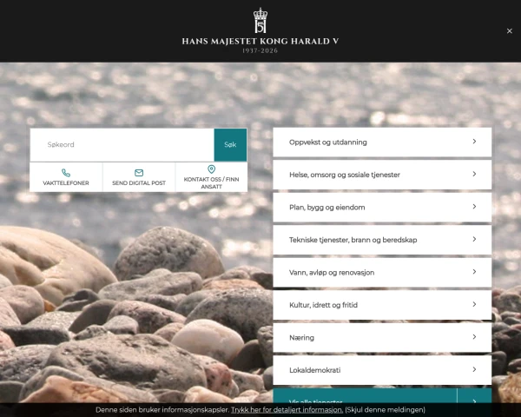The width and height of the screenshot is (521, 417).
Task: Open Kultur, idrett og fritid
Action: click(382, 305)
